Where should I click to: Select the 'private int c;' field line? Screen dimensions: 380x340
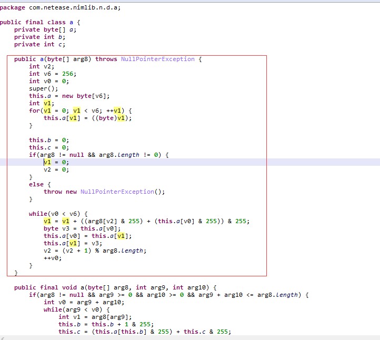pyautogui.click(x=39, y=44)
